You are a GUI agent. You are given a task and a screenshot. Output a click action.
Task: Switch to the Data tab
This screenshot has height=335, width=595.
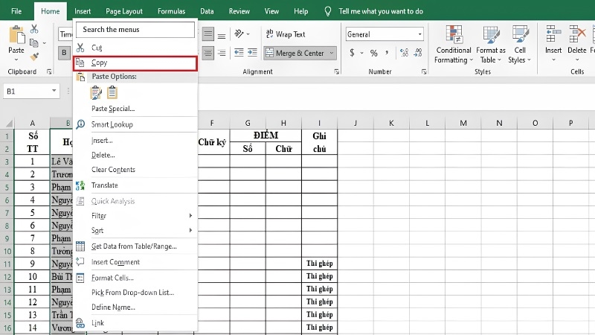pyautogui.click(x=207, y=11)
